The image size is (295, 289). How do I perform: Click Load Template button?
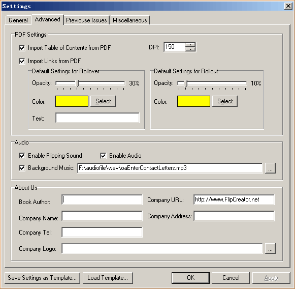click(108, 278)
